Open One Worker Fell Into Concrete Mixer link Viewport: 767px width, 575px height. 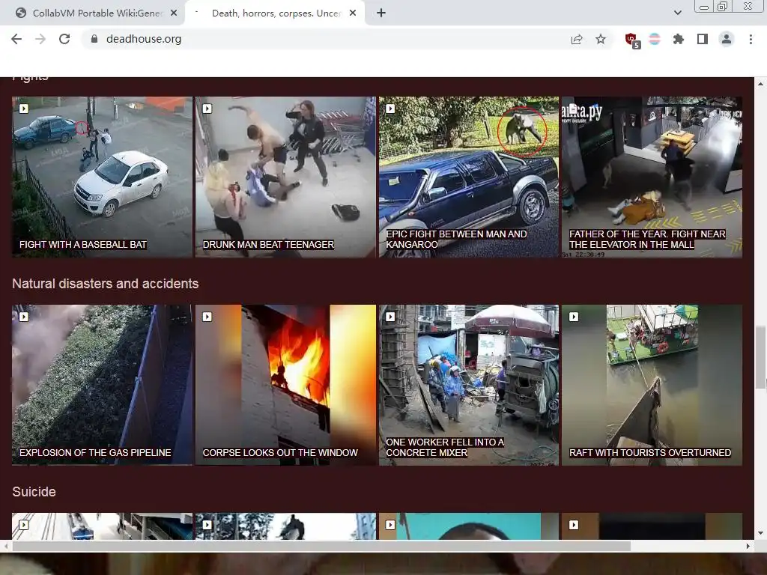pyautogui.click(x=445, y=448)
